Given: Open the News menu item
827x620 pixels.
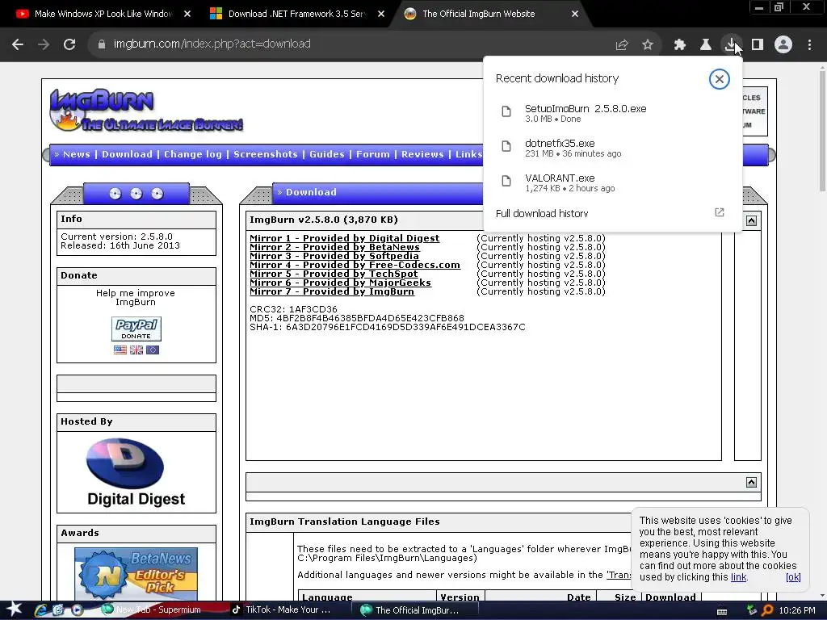Looking at the screenshot, I should (77, 154).
